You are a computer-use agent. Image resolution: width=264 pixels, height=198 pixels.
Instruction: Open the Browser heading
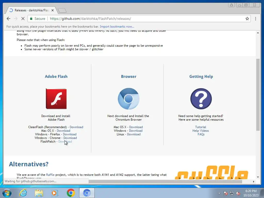pyautogui.click(x=129, y=76)
